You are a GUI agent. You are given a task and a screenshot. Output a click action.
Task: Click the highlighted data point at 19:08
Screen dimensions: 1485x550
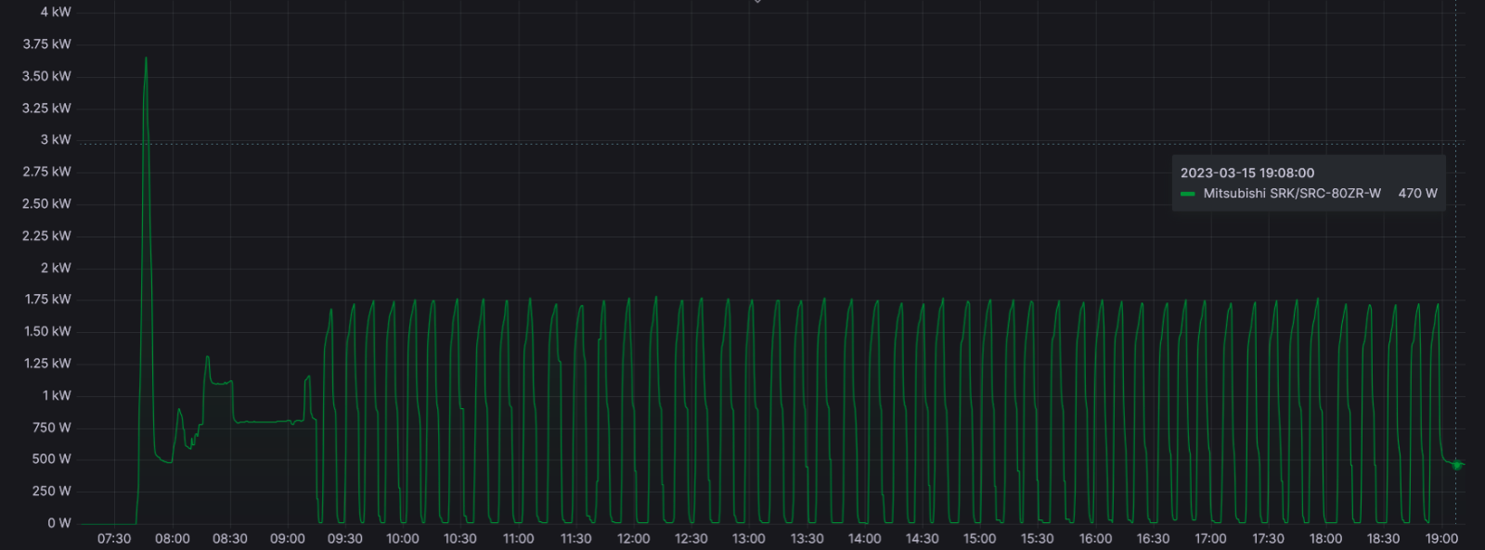pyautogui.click(x=1457, y=465)
